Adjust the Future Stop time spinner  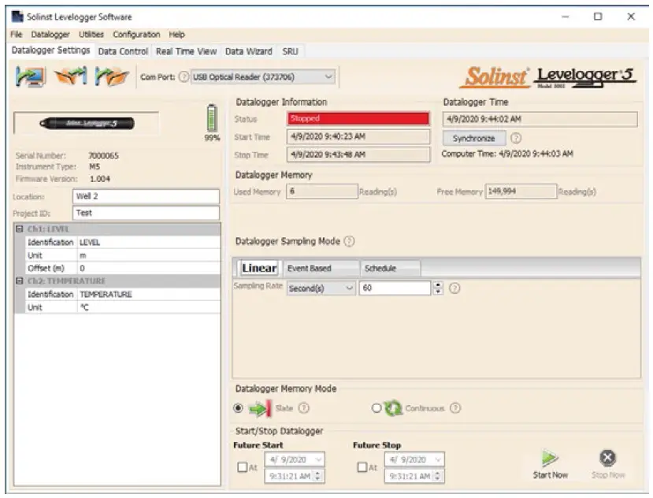(x=438, y=476)
